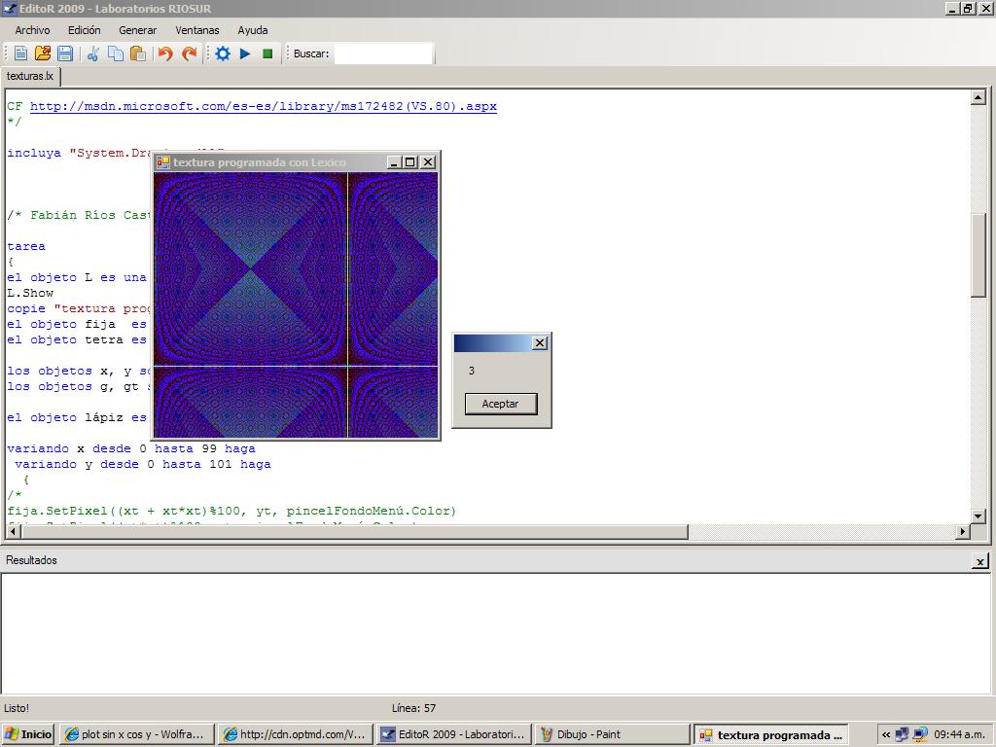Save file with the floppy disk icon
996x747 pixels.
(65, 53)
